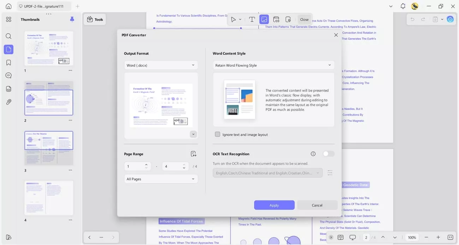Select the Bookmarks icon in the sidebar
This screenshot has height=245, width=459.
(x=8, y=62)
